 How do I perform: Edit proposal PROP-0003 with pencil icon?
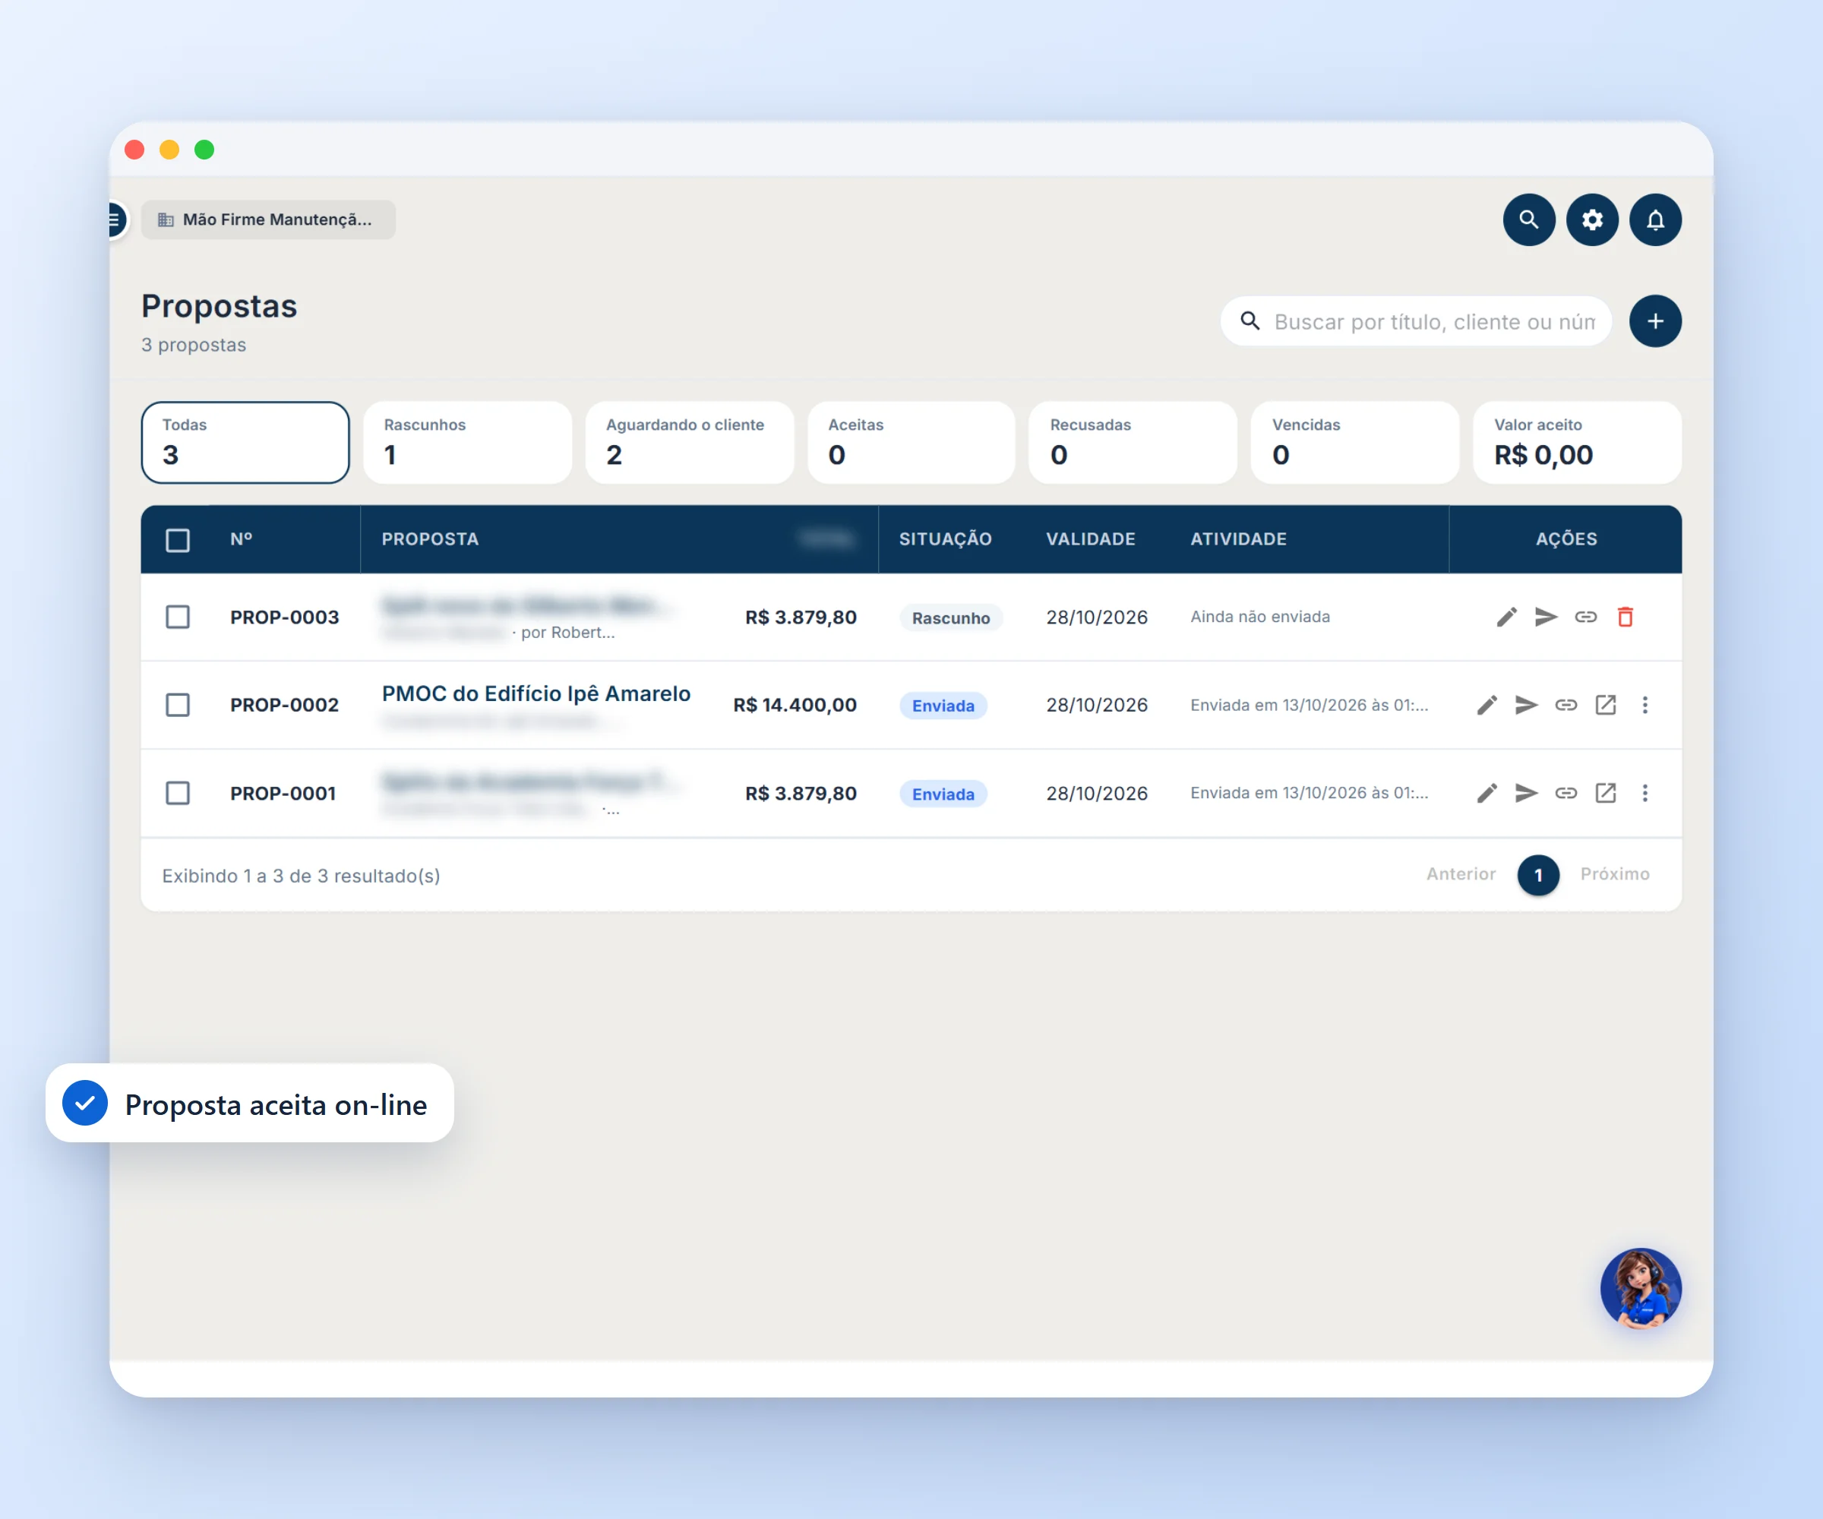coord(1507,617)
